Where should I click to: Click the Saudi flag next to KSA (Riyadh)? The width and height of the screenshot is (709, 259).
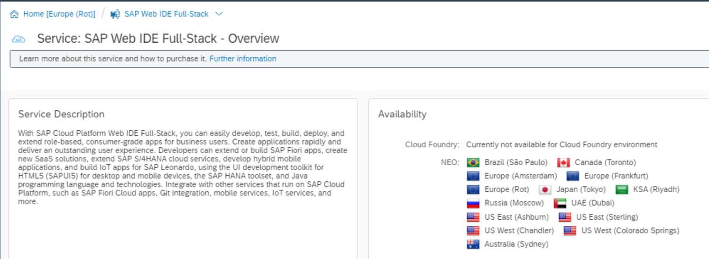point(622,190)
